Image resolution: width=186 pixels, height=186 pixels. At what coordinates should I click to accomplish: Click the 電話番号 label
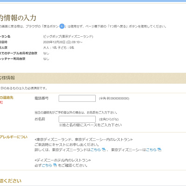point(41,98)
